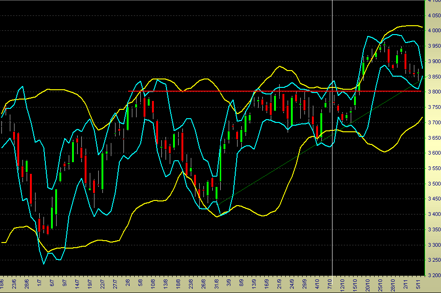Select the 3 300 price level label
Image resolution: width=441 pixels, height=293 pixels.
tap(433, 245)
